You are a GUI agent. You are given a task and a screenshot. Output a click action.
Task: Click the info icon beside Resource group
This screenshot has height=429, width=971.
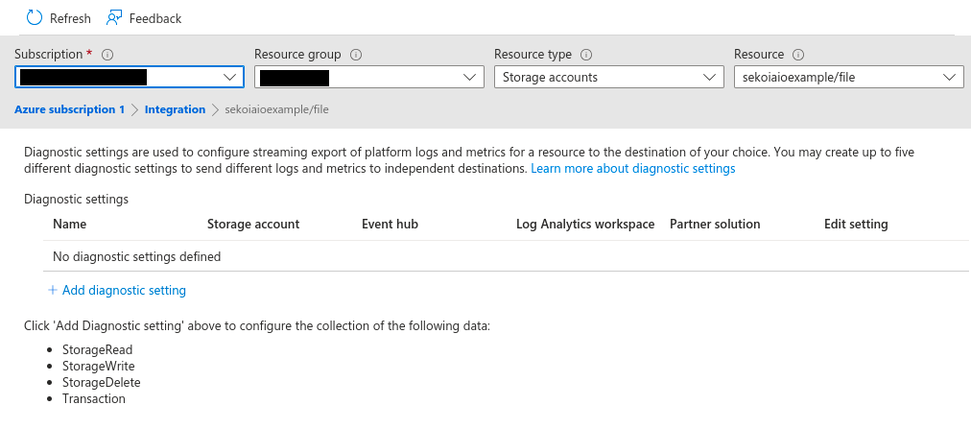click(355, 55)
